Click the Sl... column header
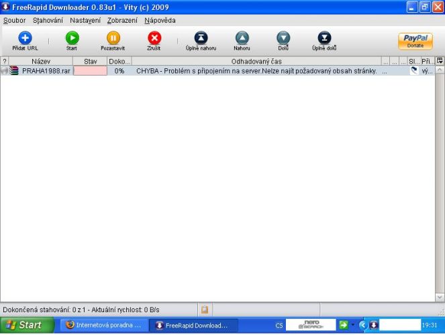 coord(413,61)
